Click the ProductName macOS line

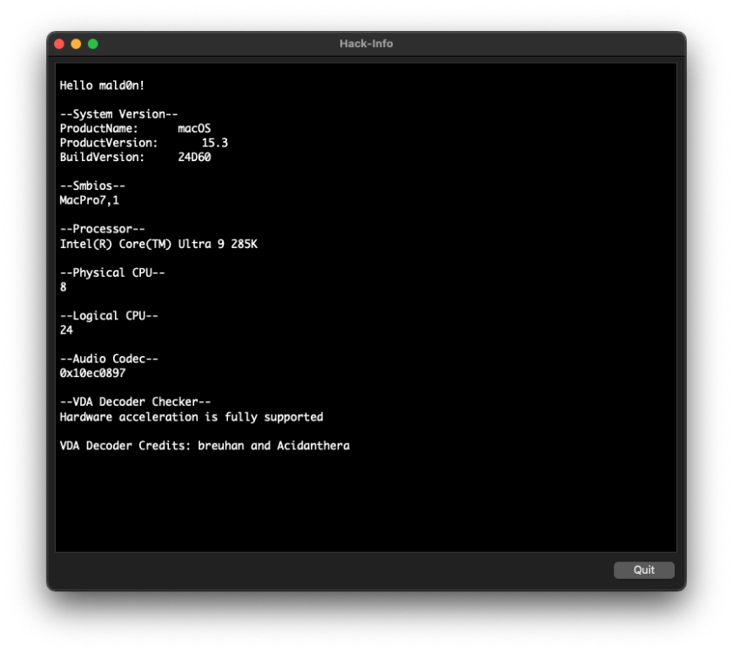(x=135, y=129)
